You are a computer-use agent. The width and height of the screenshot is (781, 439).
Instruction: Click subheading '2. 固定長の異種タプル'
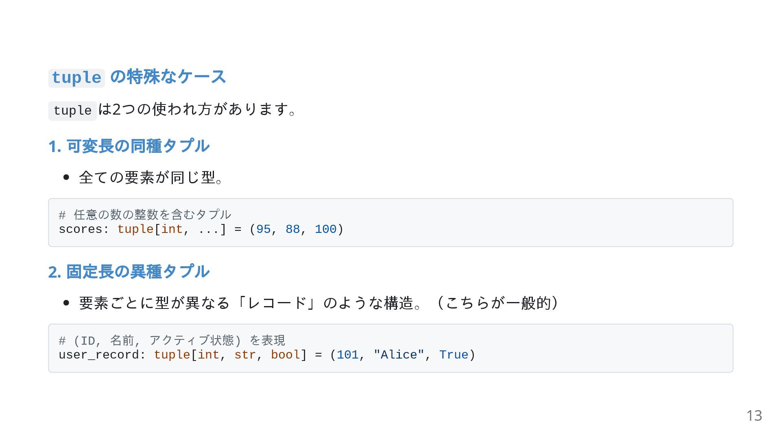129,272
